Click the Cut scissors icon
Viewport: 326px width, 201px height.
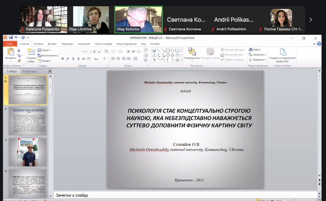tap(19, 50)
